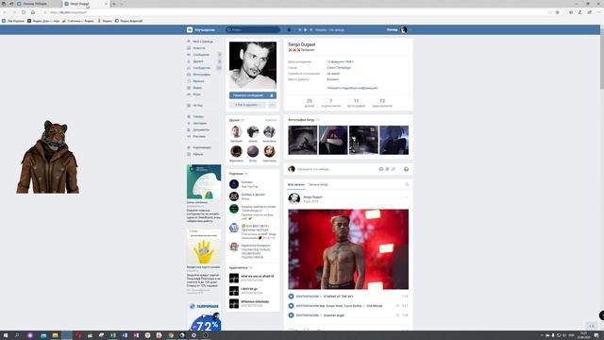Screen dimensions: 604x340
Task: Click the Коронавирус icon in left menu
Action: click(189, 147)
